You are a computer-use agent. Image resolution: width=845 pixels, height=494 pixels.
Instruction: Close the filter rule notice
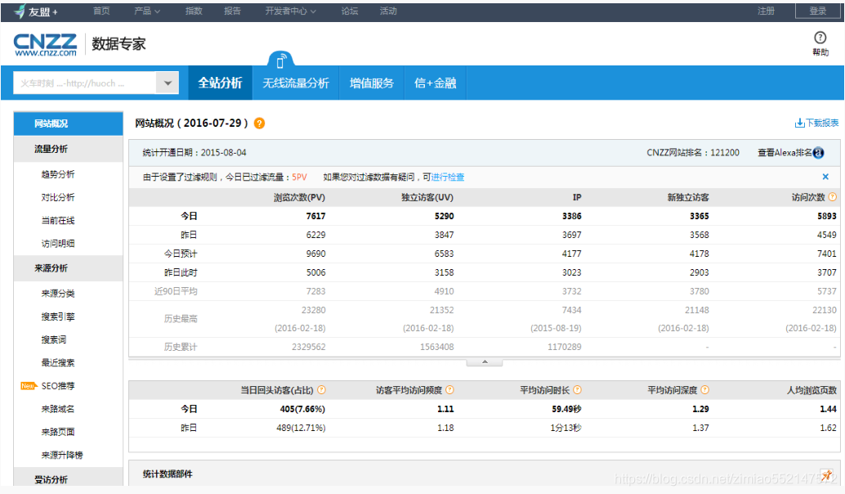pos(825,177)
